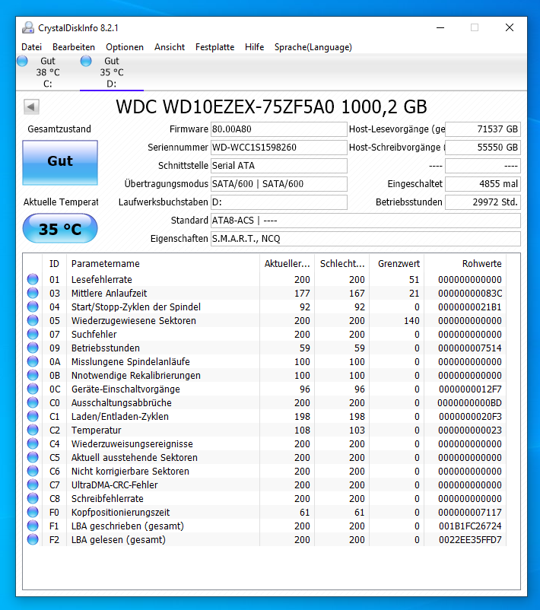
Task: Click Betriebsstunden value 29972 Std.
Action: (x=483, y=202)
